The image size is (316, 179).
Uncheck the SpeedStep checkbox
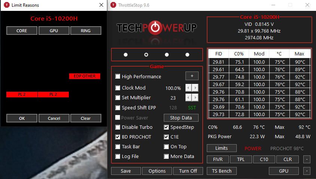[166, 127]
